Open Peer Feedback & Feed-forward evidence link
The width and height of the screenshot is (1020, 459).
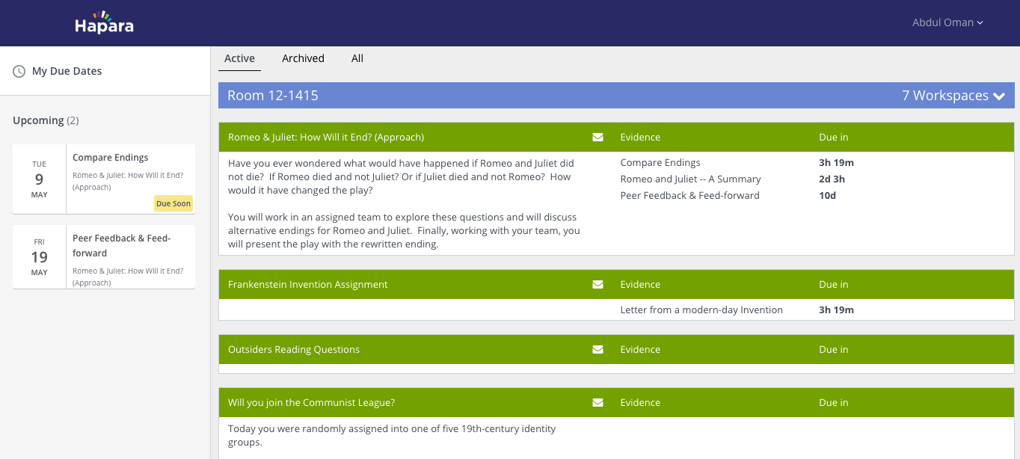tap(689, 196)
